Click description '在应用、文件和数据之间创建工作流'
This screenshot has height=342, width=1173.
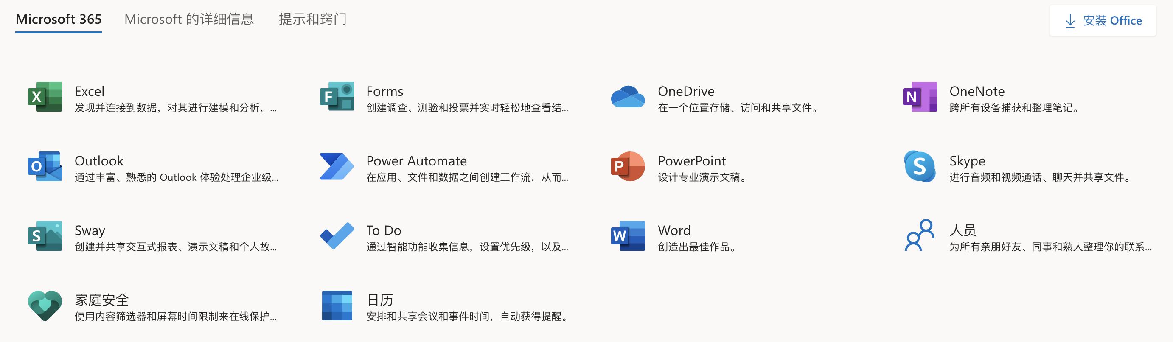point(467,177)
